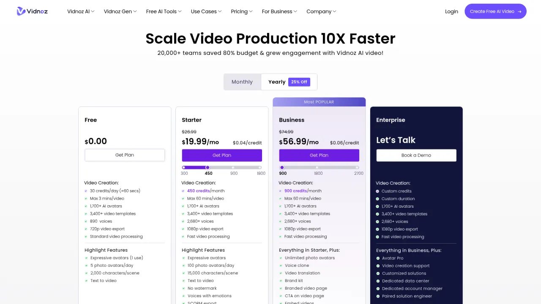This screenshot has height=304, width=541.
Task: Click checkmark beside 100 photo avatars/day
Action: coord(183,266)
